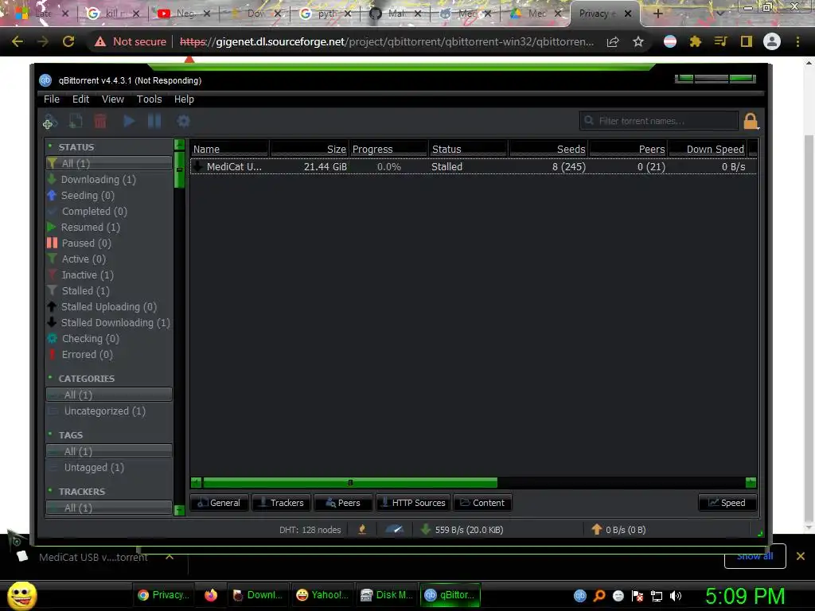Filter by Stalled Downloading (1)
Viewport: 815px width, 611px height.
click(108, 323)
